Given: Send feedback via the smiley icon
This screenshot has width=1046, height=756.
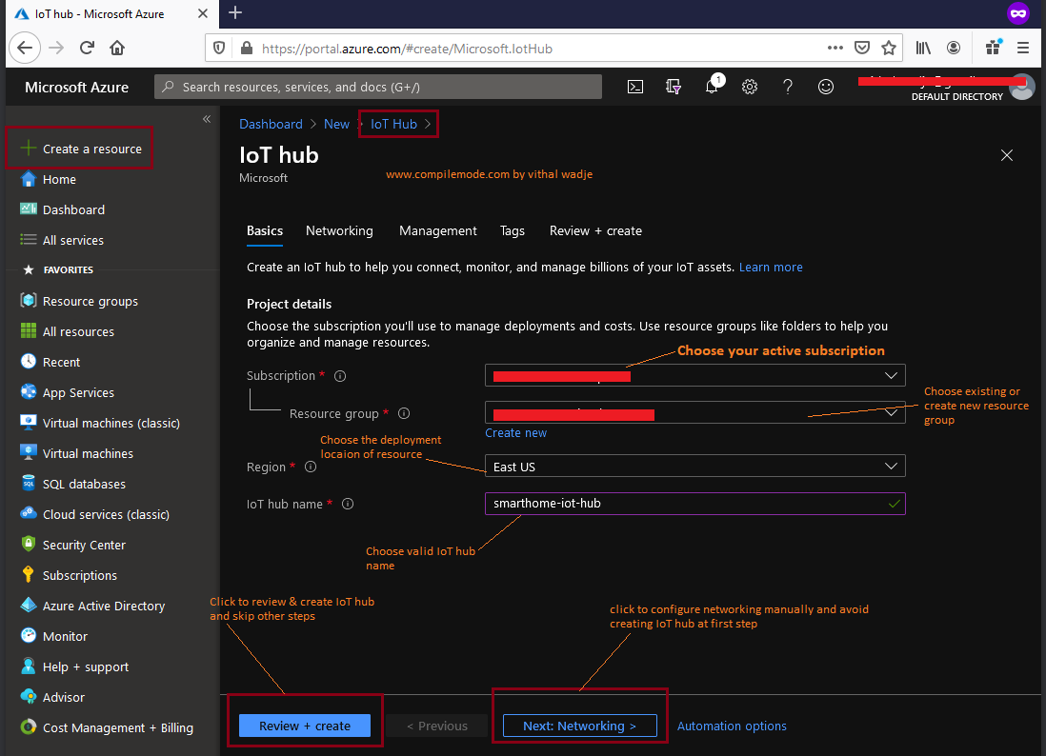Looking at the screenshot, I should click(826, 86).
